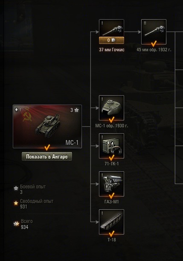Click the Боевой опыт star icon
183x261 pixels.
16,188
